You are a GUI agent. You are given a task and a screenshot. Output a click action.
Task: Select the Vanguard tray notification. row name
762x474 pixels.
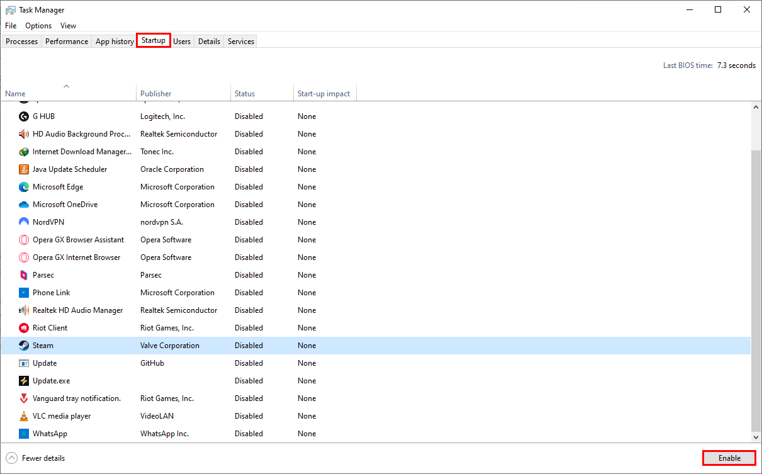77,398
